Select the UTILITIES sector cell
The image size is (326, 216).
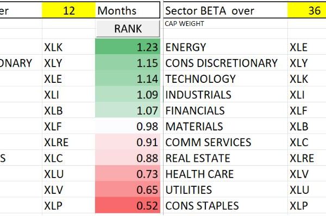(225, 189)
